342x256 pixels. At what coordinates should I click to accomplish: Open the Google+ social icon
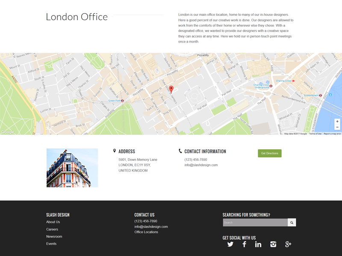tap(288, 244)
